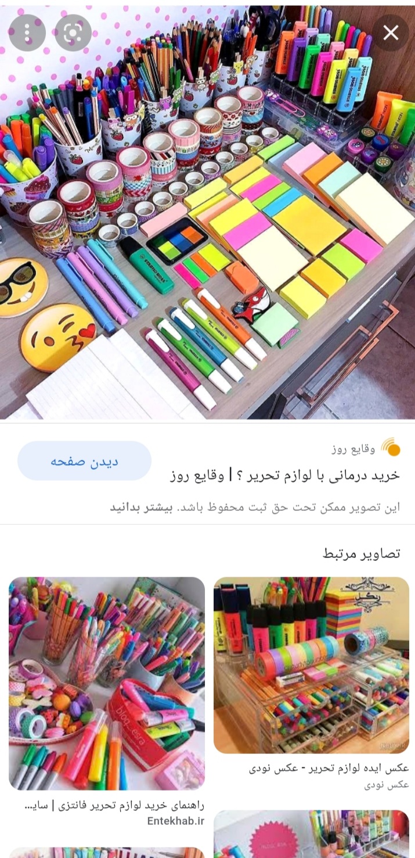415x858 pixels.
Task: Tap the main stationery photo
Action: pos(207,212)
